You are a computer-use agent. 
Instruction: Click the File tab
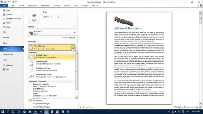click(4, 6)
